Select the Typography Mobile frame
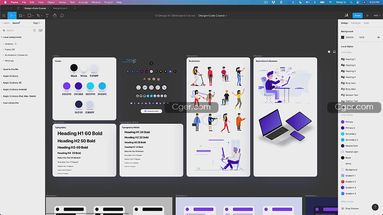Image resolution: width=383 pixels, height=215 pixels. pyautogui.click(x=151, y=150)
